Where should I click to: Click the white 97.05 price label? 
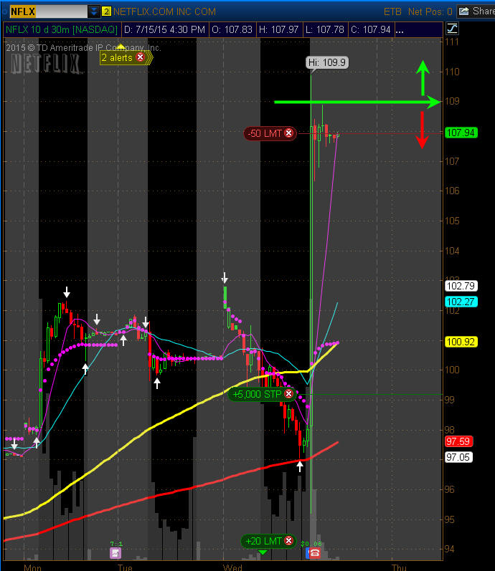pos(458,457)
